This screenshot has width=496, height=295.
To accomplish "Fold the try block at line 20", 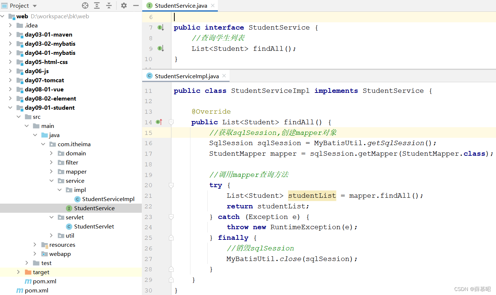I will point(171,185).
